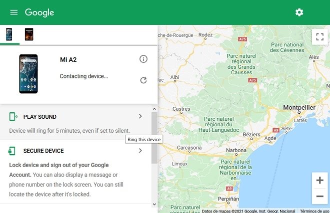330x213 pixels.
Task: Toggle fullscreen map view
Action: (x=319, y=37)
